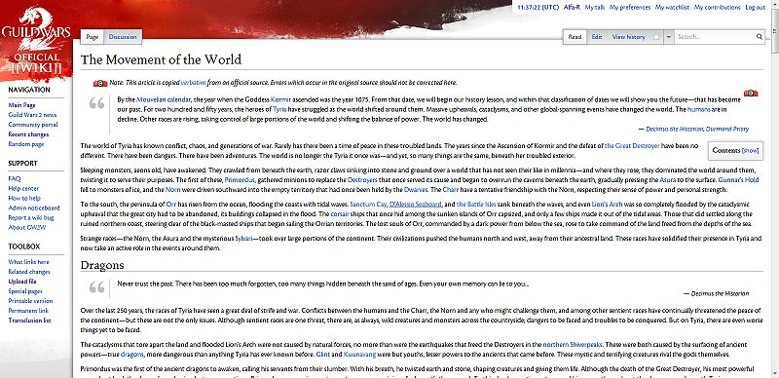The height and width of the screenshot is (378, 779).
Task: Open the Mouvelian calendar link
Action: coord(163,99)
